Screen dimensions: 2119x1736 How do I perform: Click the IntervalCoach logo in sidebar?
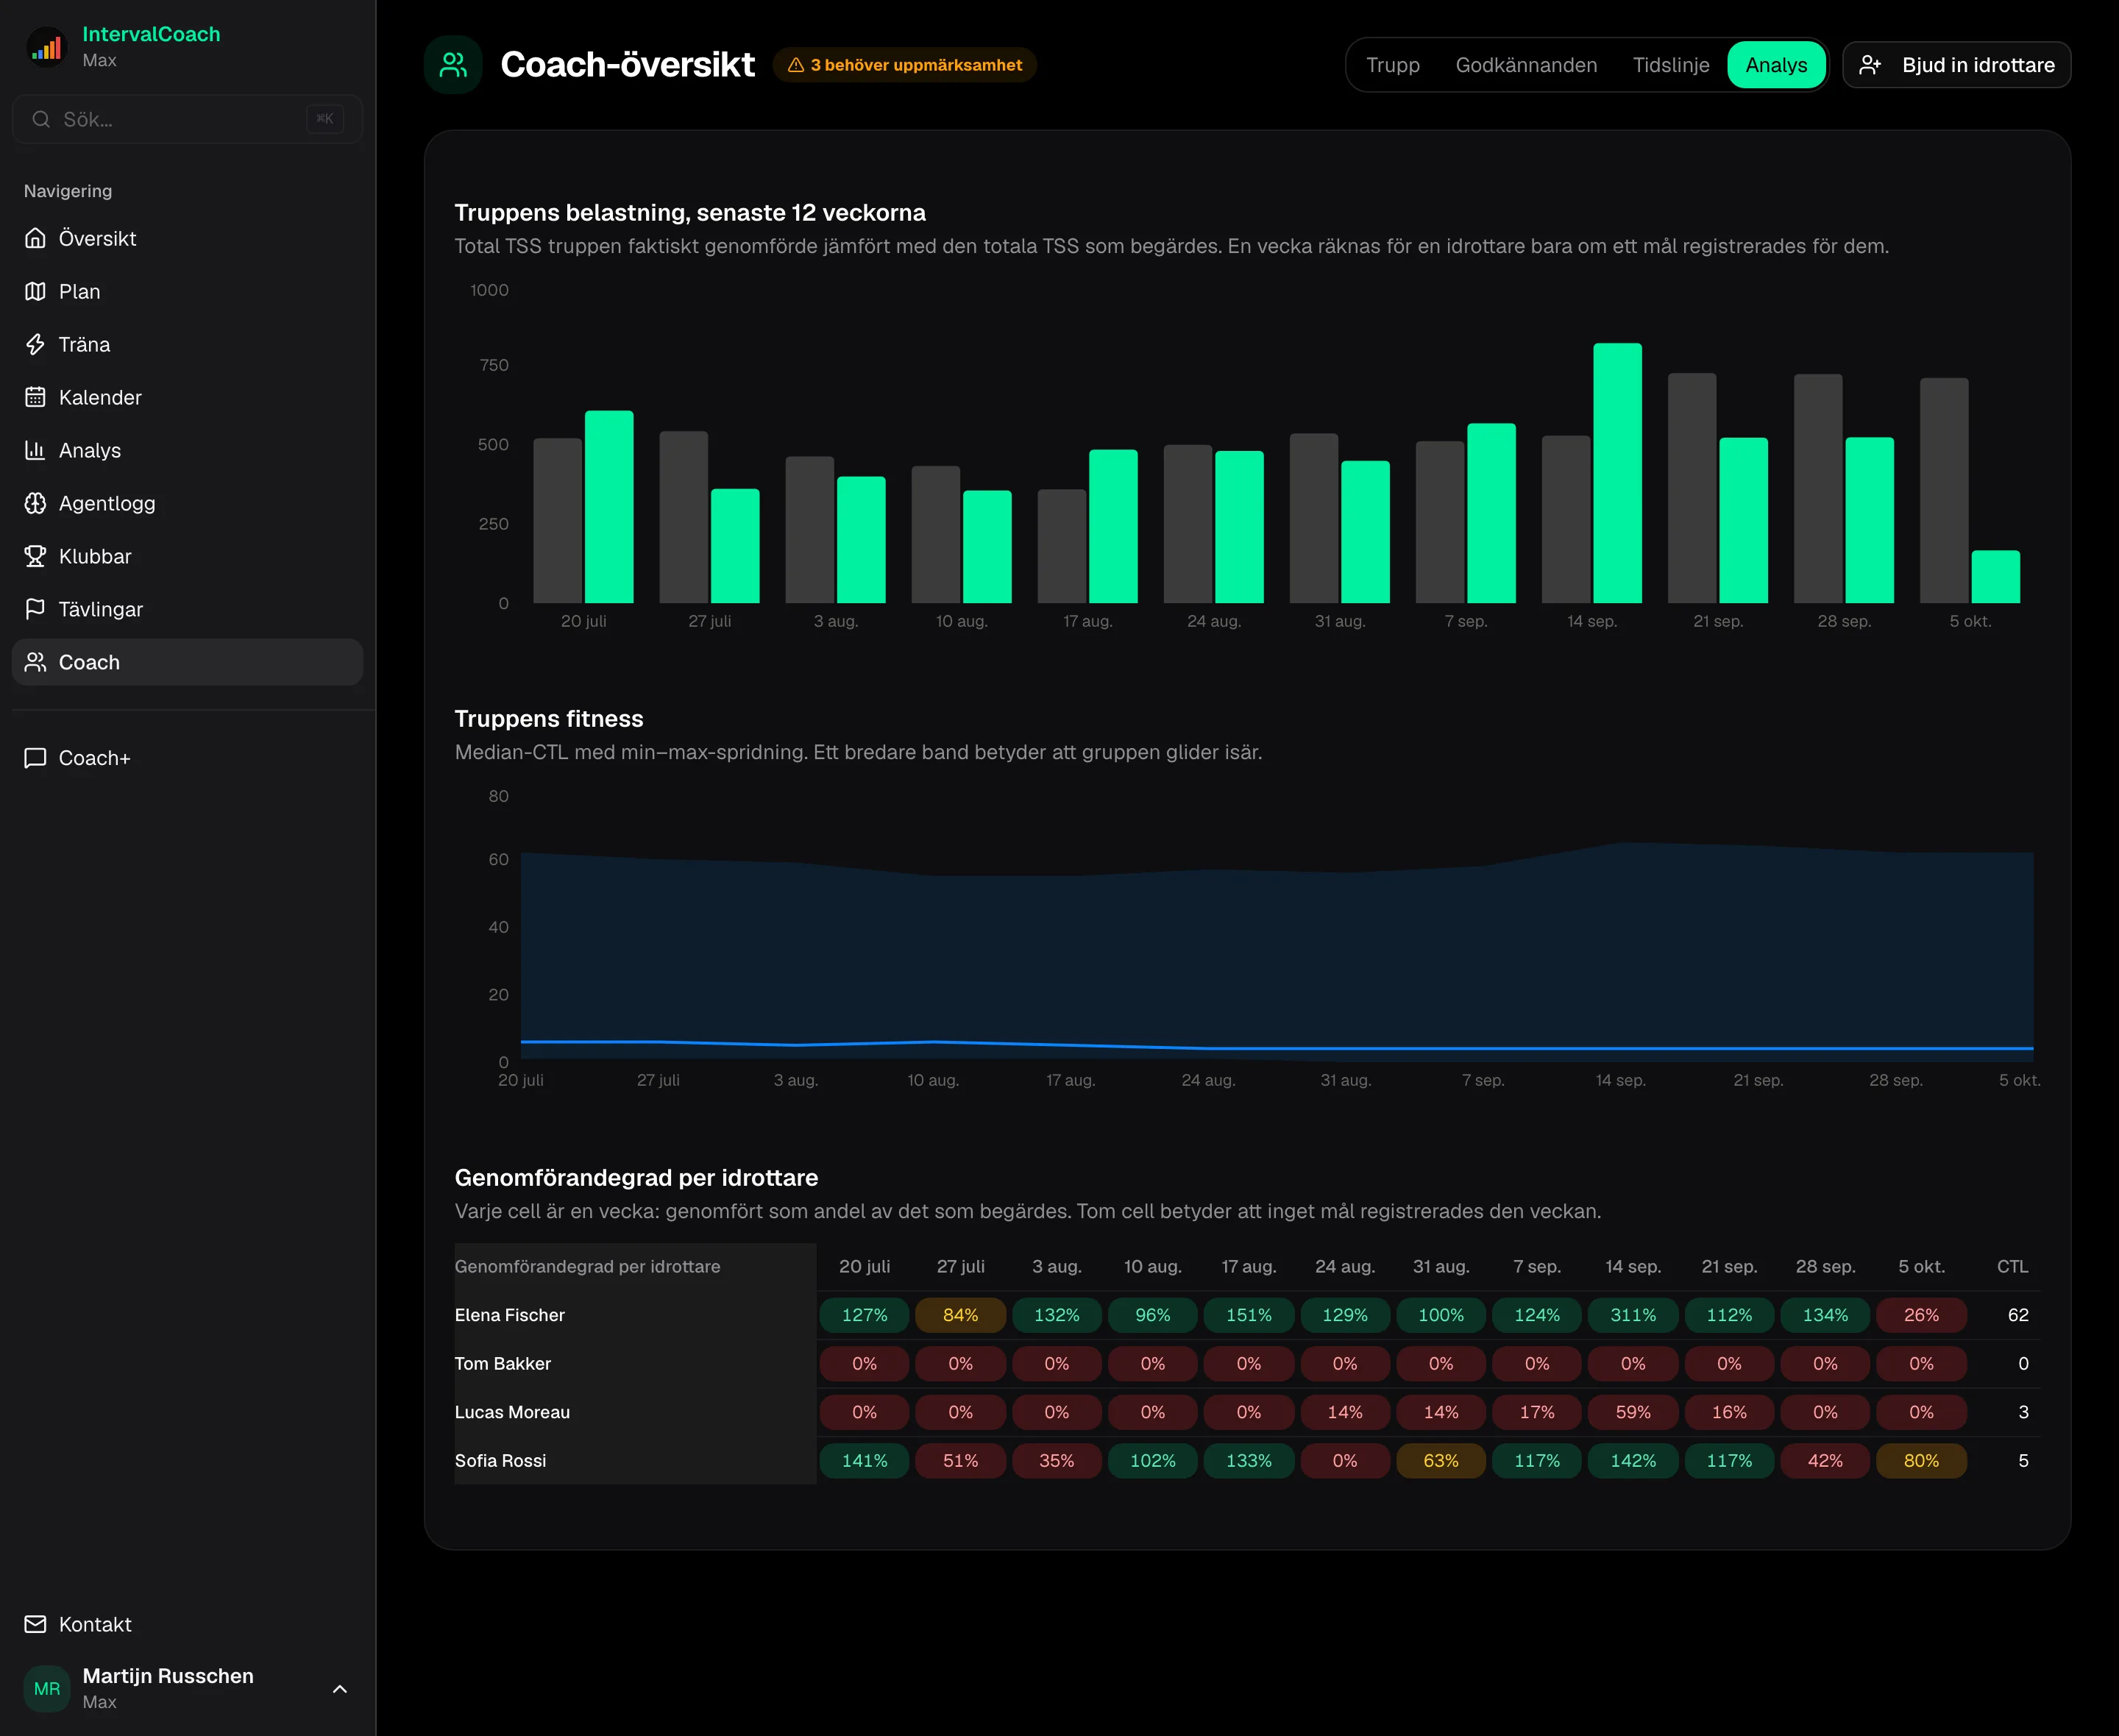pos(46,47)
